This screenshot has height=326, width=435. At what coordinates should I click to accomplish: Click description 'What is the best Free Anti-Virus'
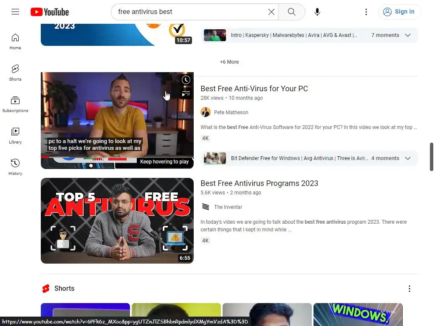click(x=308, y=127)
